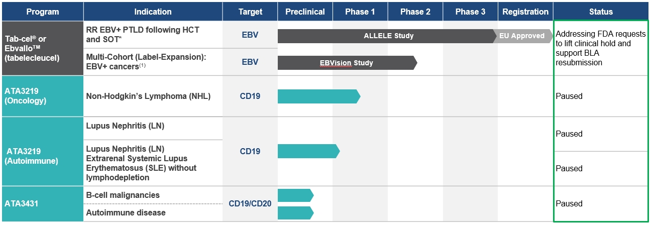Select the ATA3431 program cell
The image size is (652, 225).
click(x=42, y=203)
